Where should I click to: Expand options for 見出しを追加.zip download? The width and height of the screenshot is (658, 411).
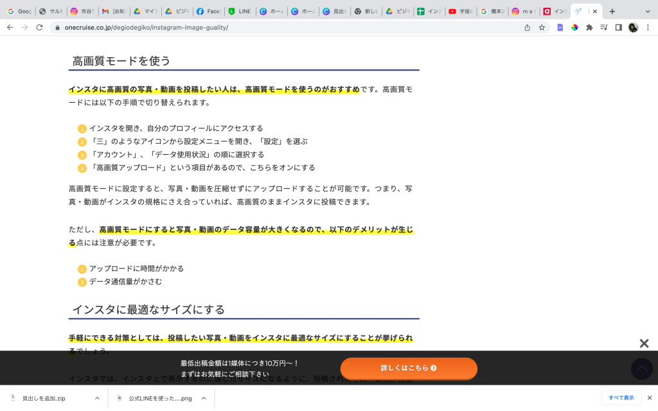pos(98,398)
